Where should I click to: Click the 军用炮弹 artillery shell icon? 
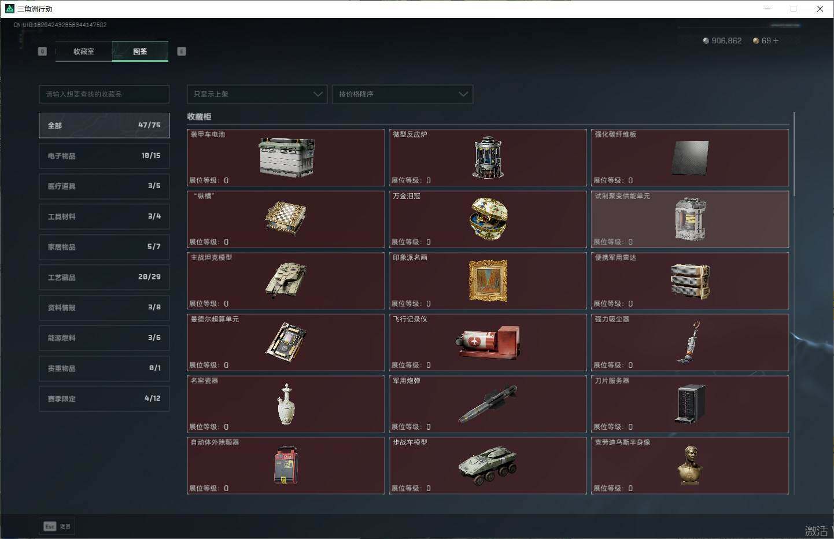[x=488, y=404]
